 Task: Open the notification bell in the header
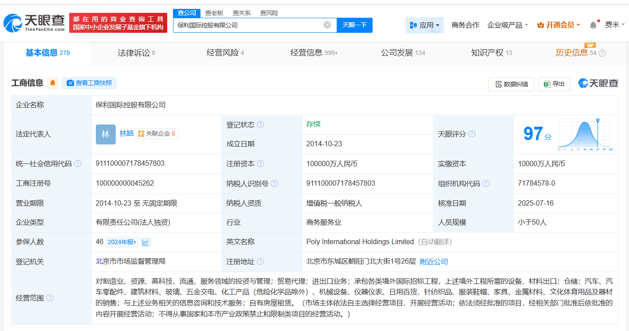pyautogui.click(x=593, y=25)
